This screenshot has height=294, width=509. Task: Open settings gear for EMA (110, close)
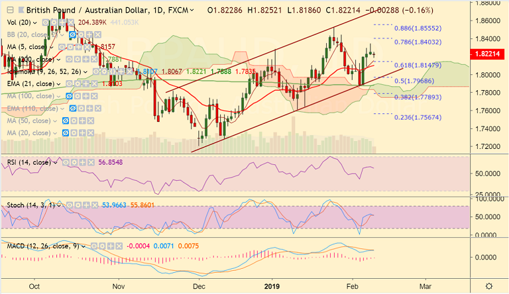tap(81, 109)
